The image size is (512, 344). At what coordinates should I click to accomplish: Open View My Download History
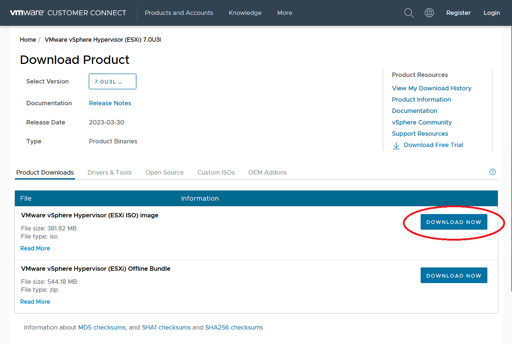coord(431,88)
